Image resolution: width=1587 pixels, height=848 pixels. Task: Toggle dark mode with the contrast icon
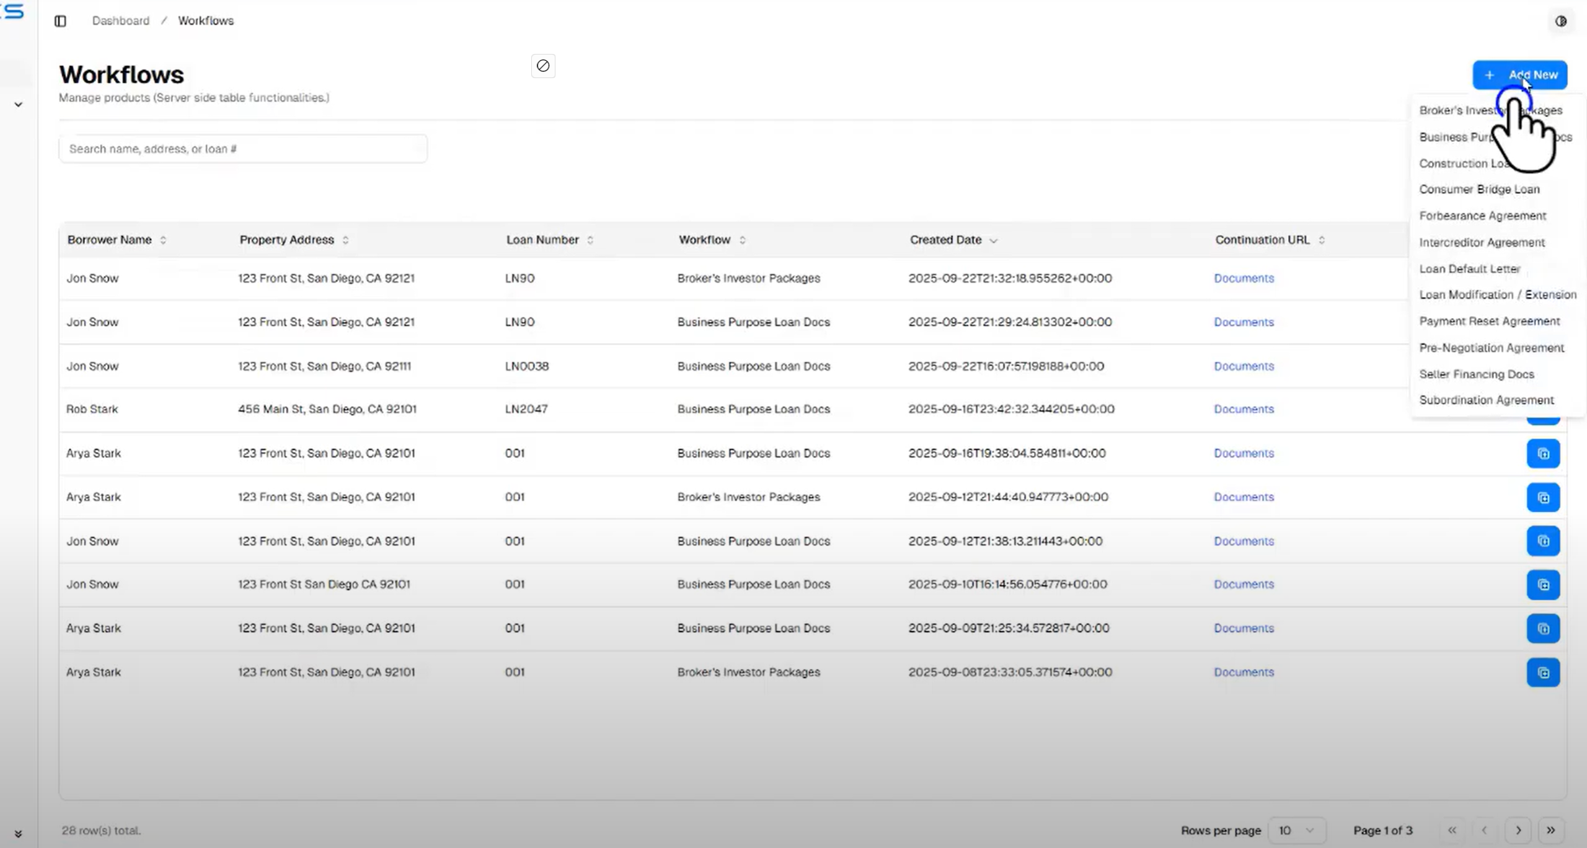click(1561, 20)
